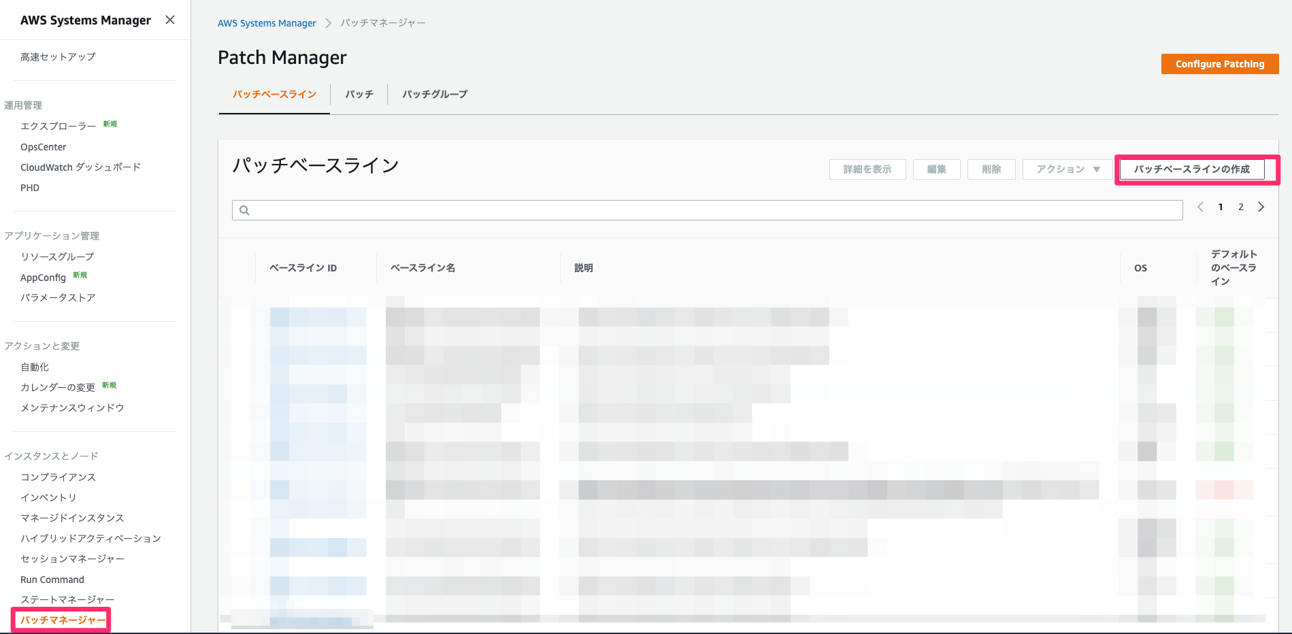Click Configure Patching button
This screenshot has width=1292, height=634.
1220,64
